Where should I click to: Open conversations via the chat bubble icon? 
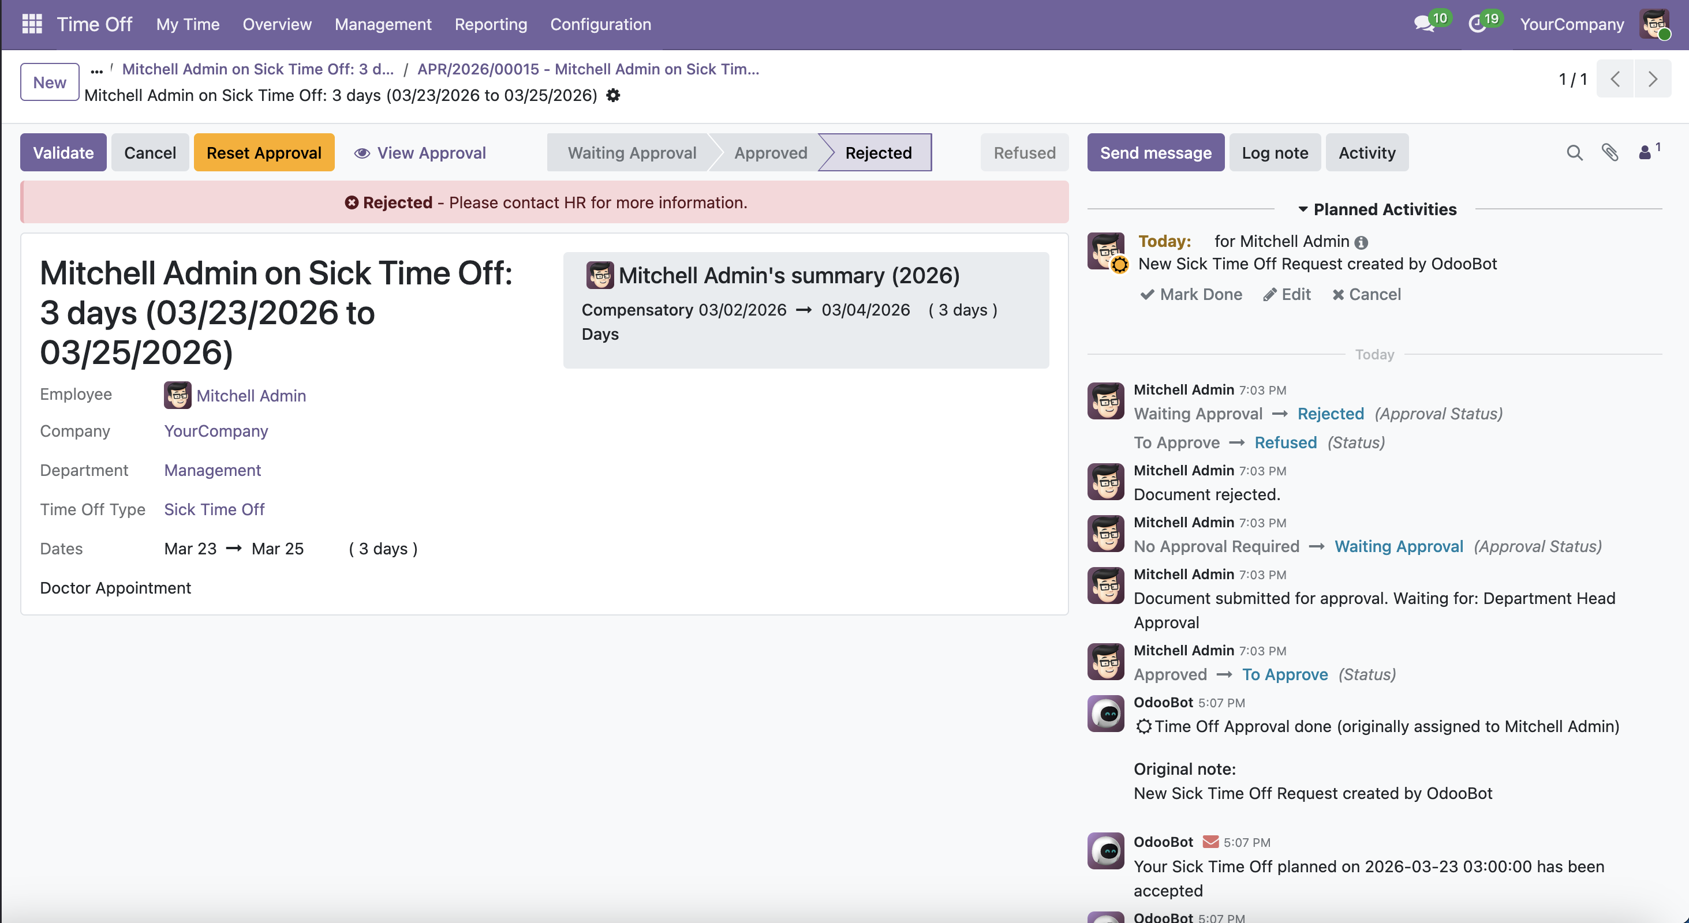(1424, 24)
